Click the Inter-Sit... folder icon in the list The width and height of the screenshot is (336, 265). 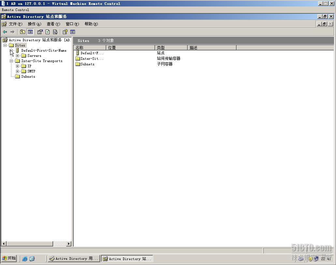[78, 59]
